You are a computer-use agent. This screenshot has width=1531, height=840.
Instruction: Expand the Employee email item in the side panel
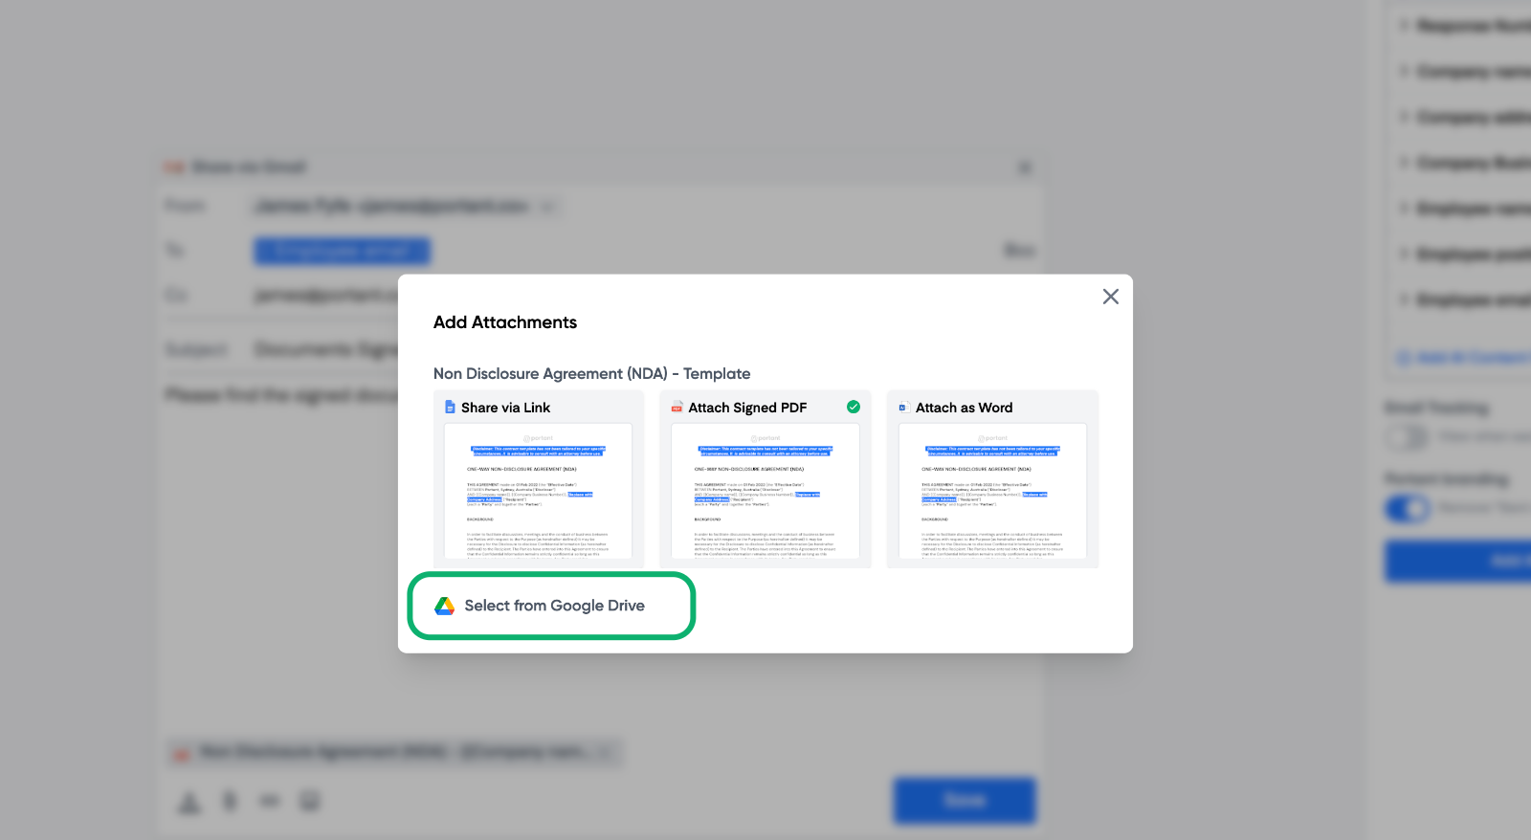1404,299
